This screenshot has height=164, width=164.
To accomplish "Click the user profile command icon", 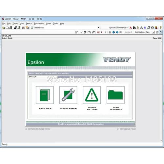I will tap(156, 28).
